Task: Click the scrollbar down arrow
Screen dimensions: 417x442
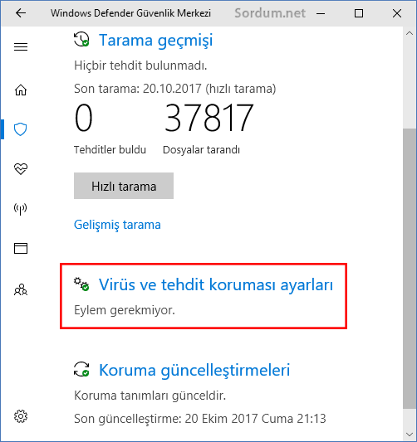Action: (x=410, y=435)
